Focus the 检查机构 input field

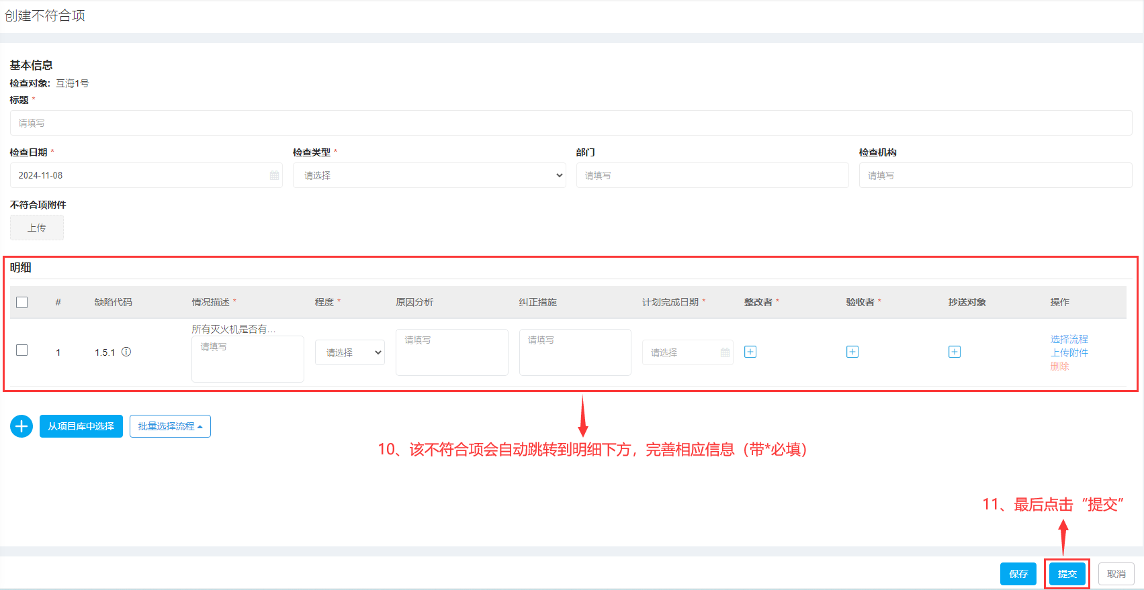(x=996, y=175)
